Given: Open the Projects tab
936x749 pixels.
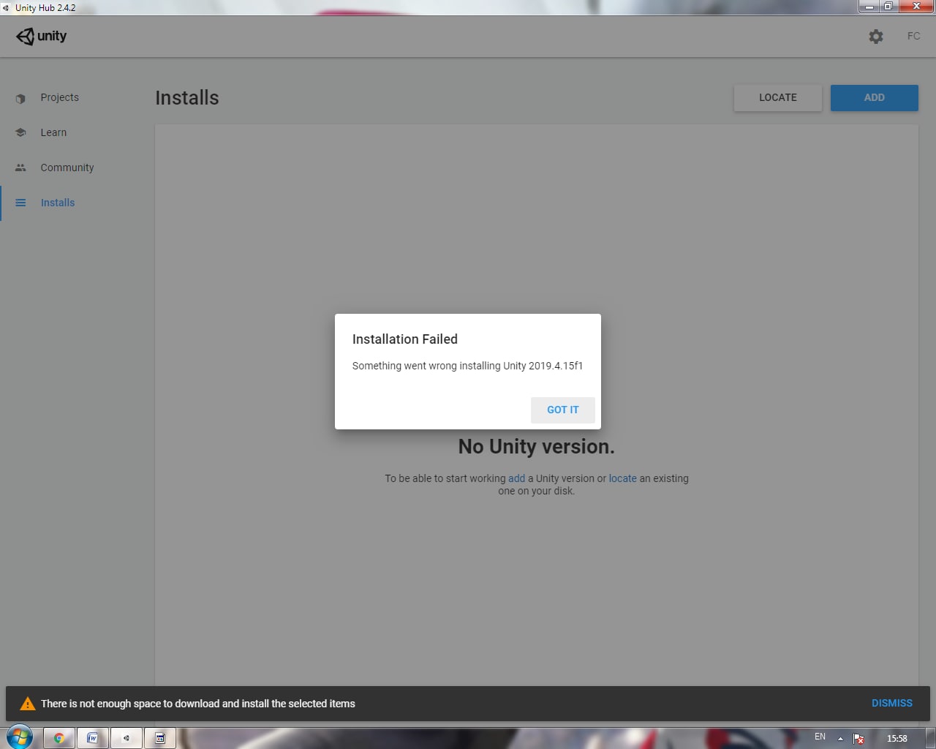Looking at the screenshot, I should tap(59, 97).
